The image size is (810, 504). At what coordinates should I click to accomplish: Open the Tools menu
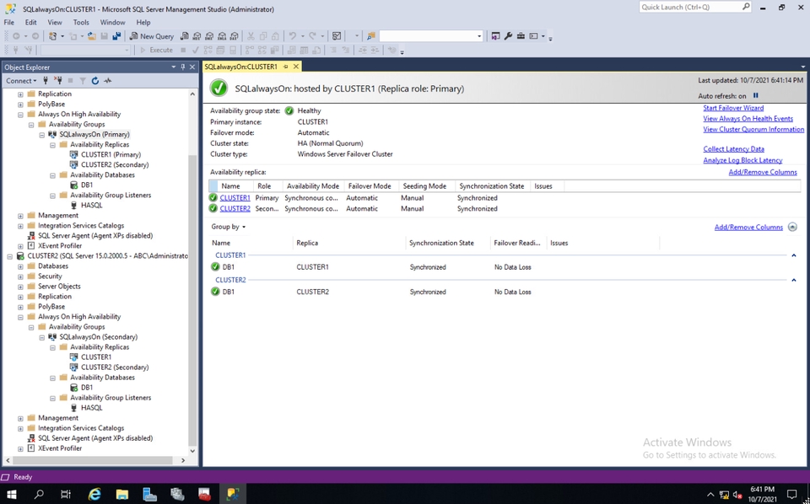pyautogui.click(x=81, y=23)
